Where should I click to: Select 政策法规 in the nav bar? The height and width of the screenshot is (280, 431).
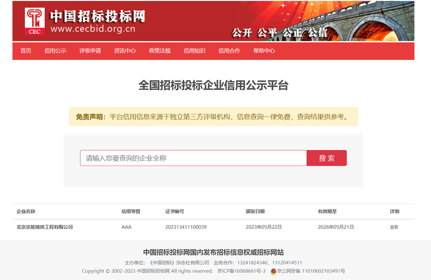[159, 51]
